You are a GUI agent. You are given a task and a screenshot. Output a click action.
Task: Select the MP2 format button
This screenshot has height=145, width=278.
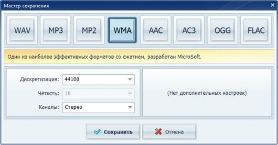pyautogui.click(x=89, y=30)
